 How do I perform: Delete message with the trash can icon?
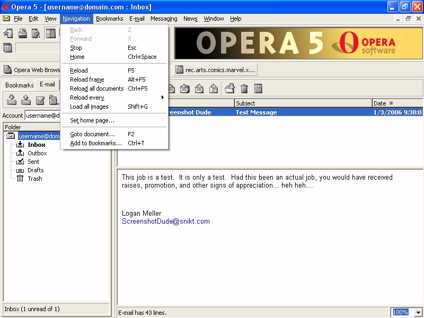pos(244,89)
